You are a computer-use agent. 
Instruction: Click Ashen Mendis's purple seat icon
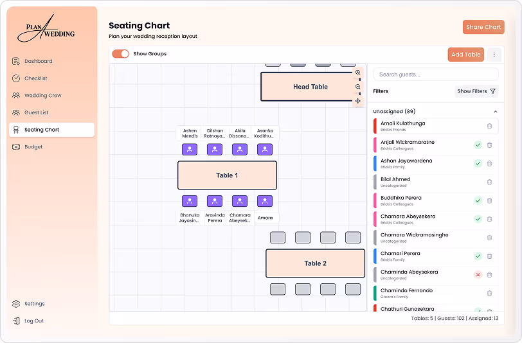point(190,149)
